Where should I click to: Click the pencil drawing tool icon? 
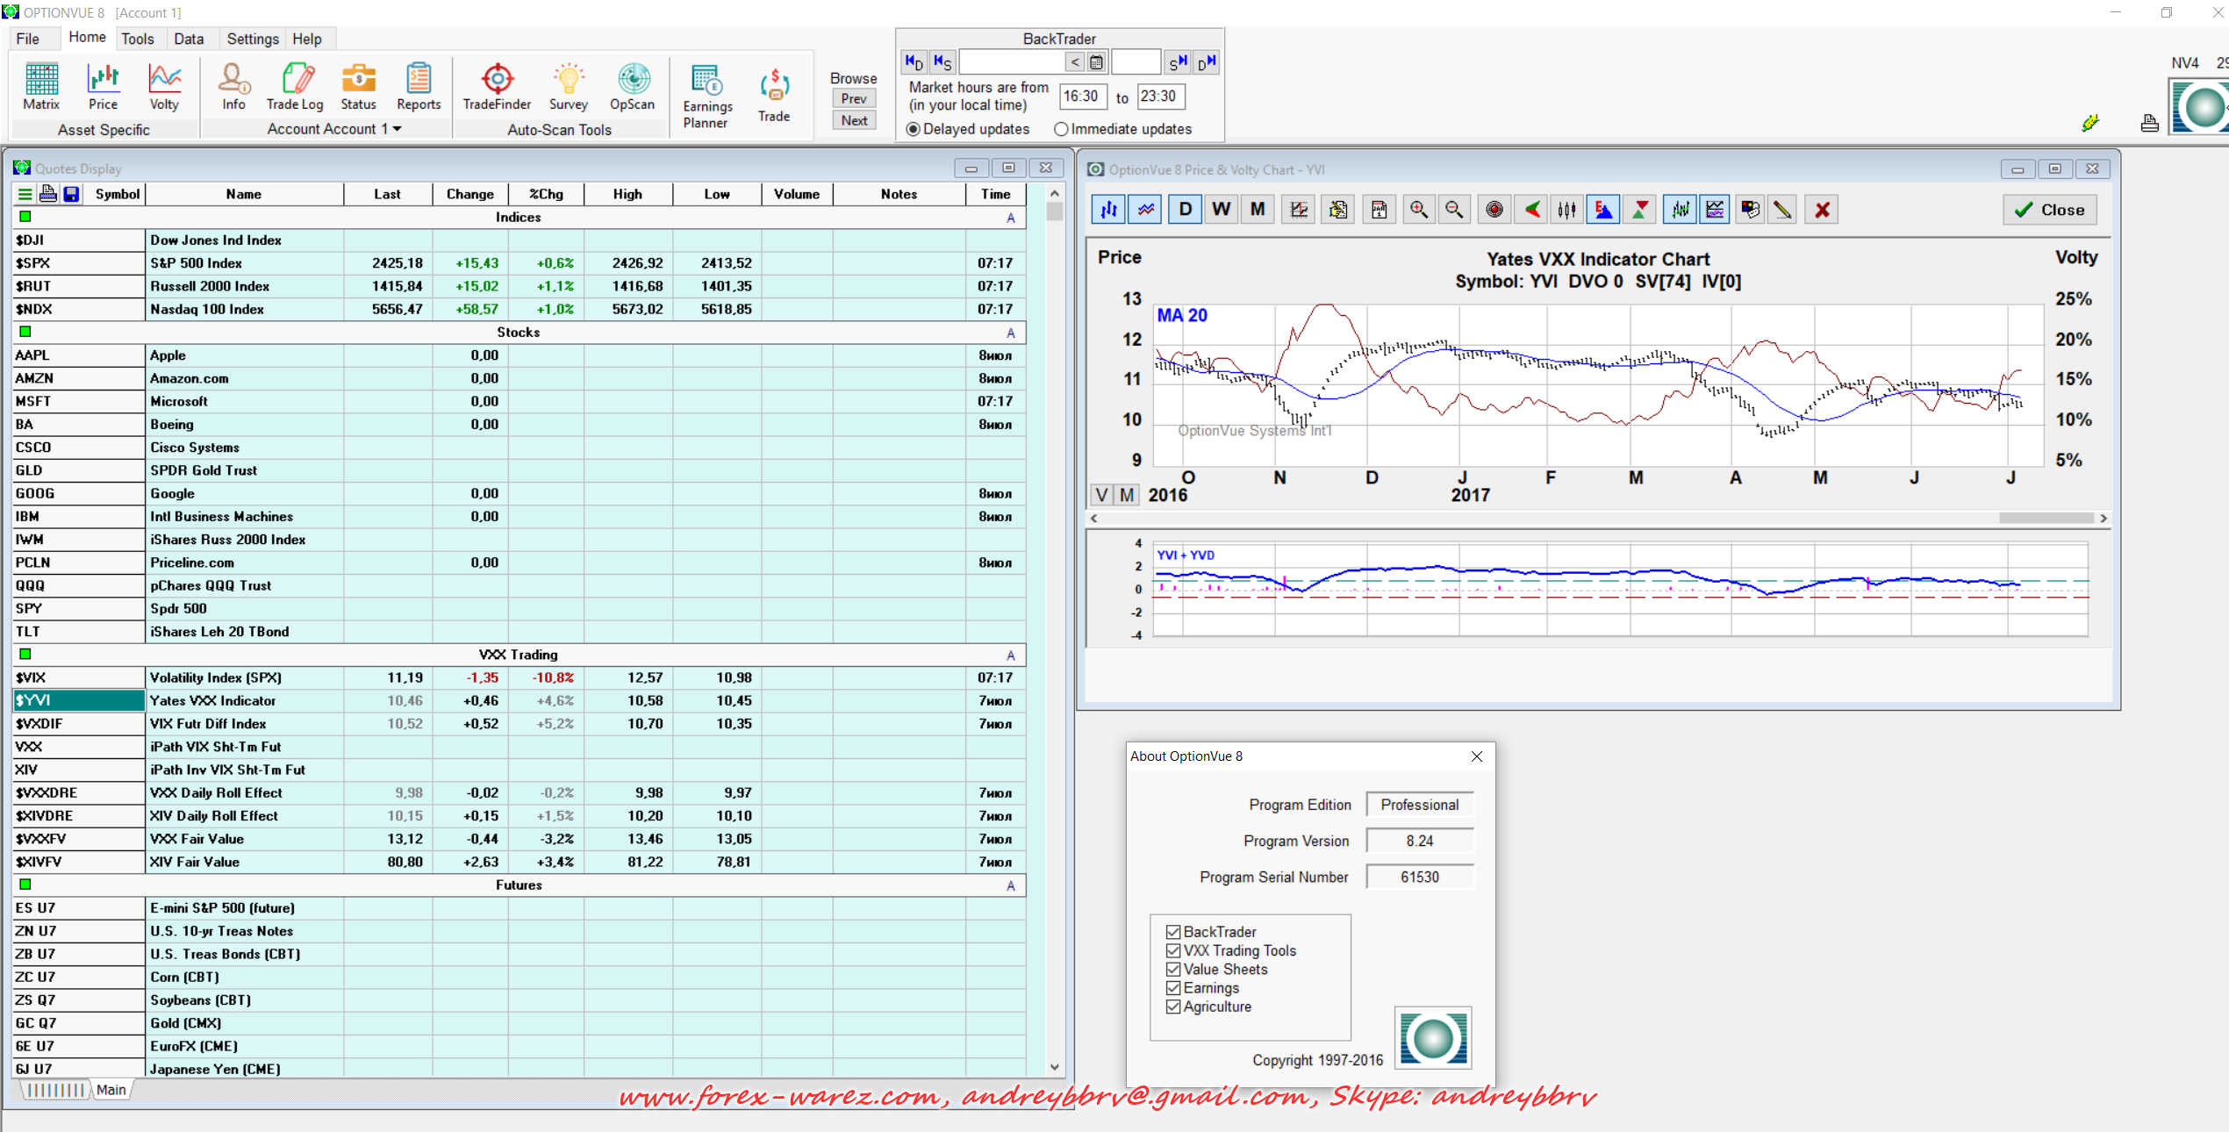(x=1781, y=210)
